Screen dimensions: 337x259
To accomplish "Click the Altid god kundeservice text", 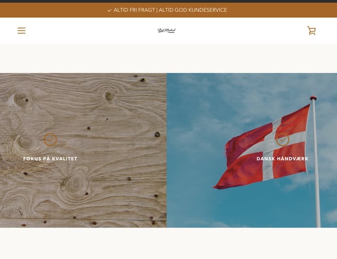I will click(193, 10).
